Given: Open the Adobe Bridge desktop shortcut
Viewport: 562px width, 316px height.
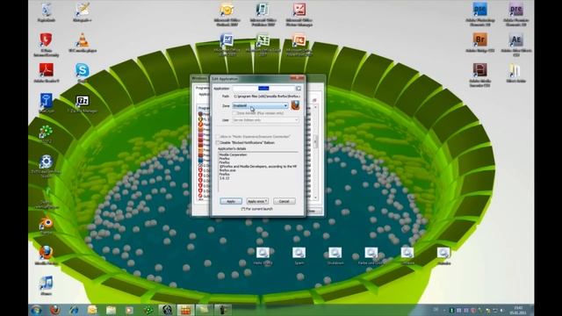Looking at the screenshot, I should (x=480, y=42).
